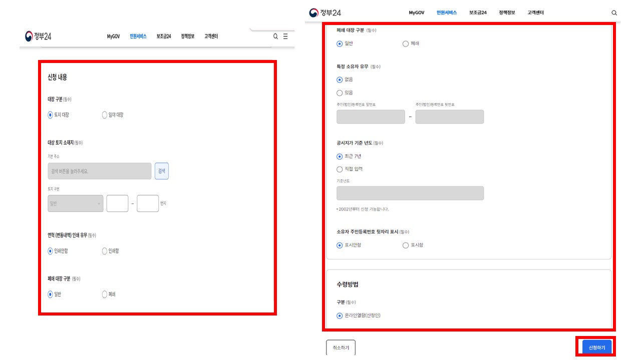Select 폐쇄 under 폐쇄 대장 구분
The width and height of the screenshot is (641, 360).
104,294
